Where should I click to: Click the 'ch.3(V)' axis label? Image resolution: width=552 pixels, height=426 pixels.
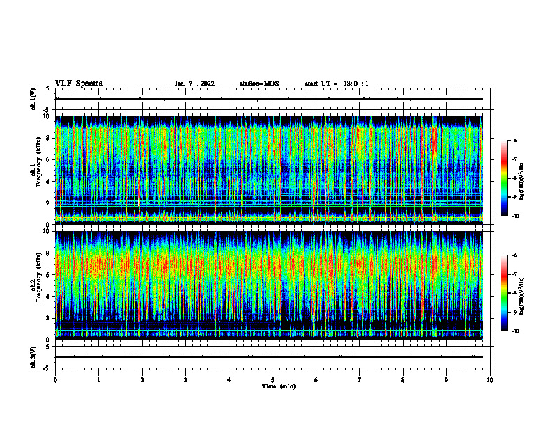(33, 357)
